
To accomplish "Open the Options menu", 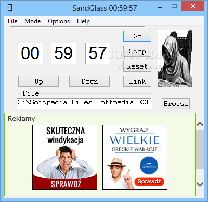I will [x=59, y=21].
